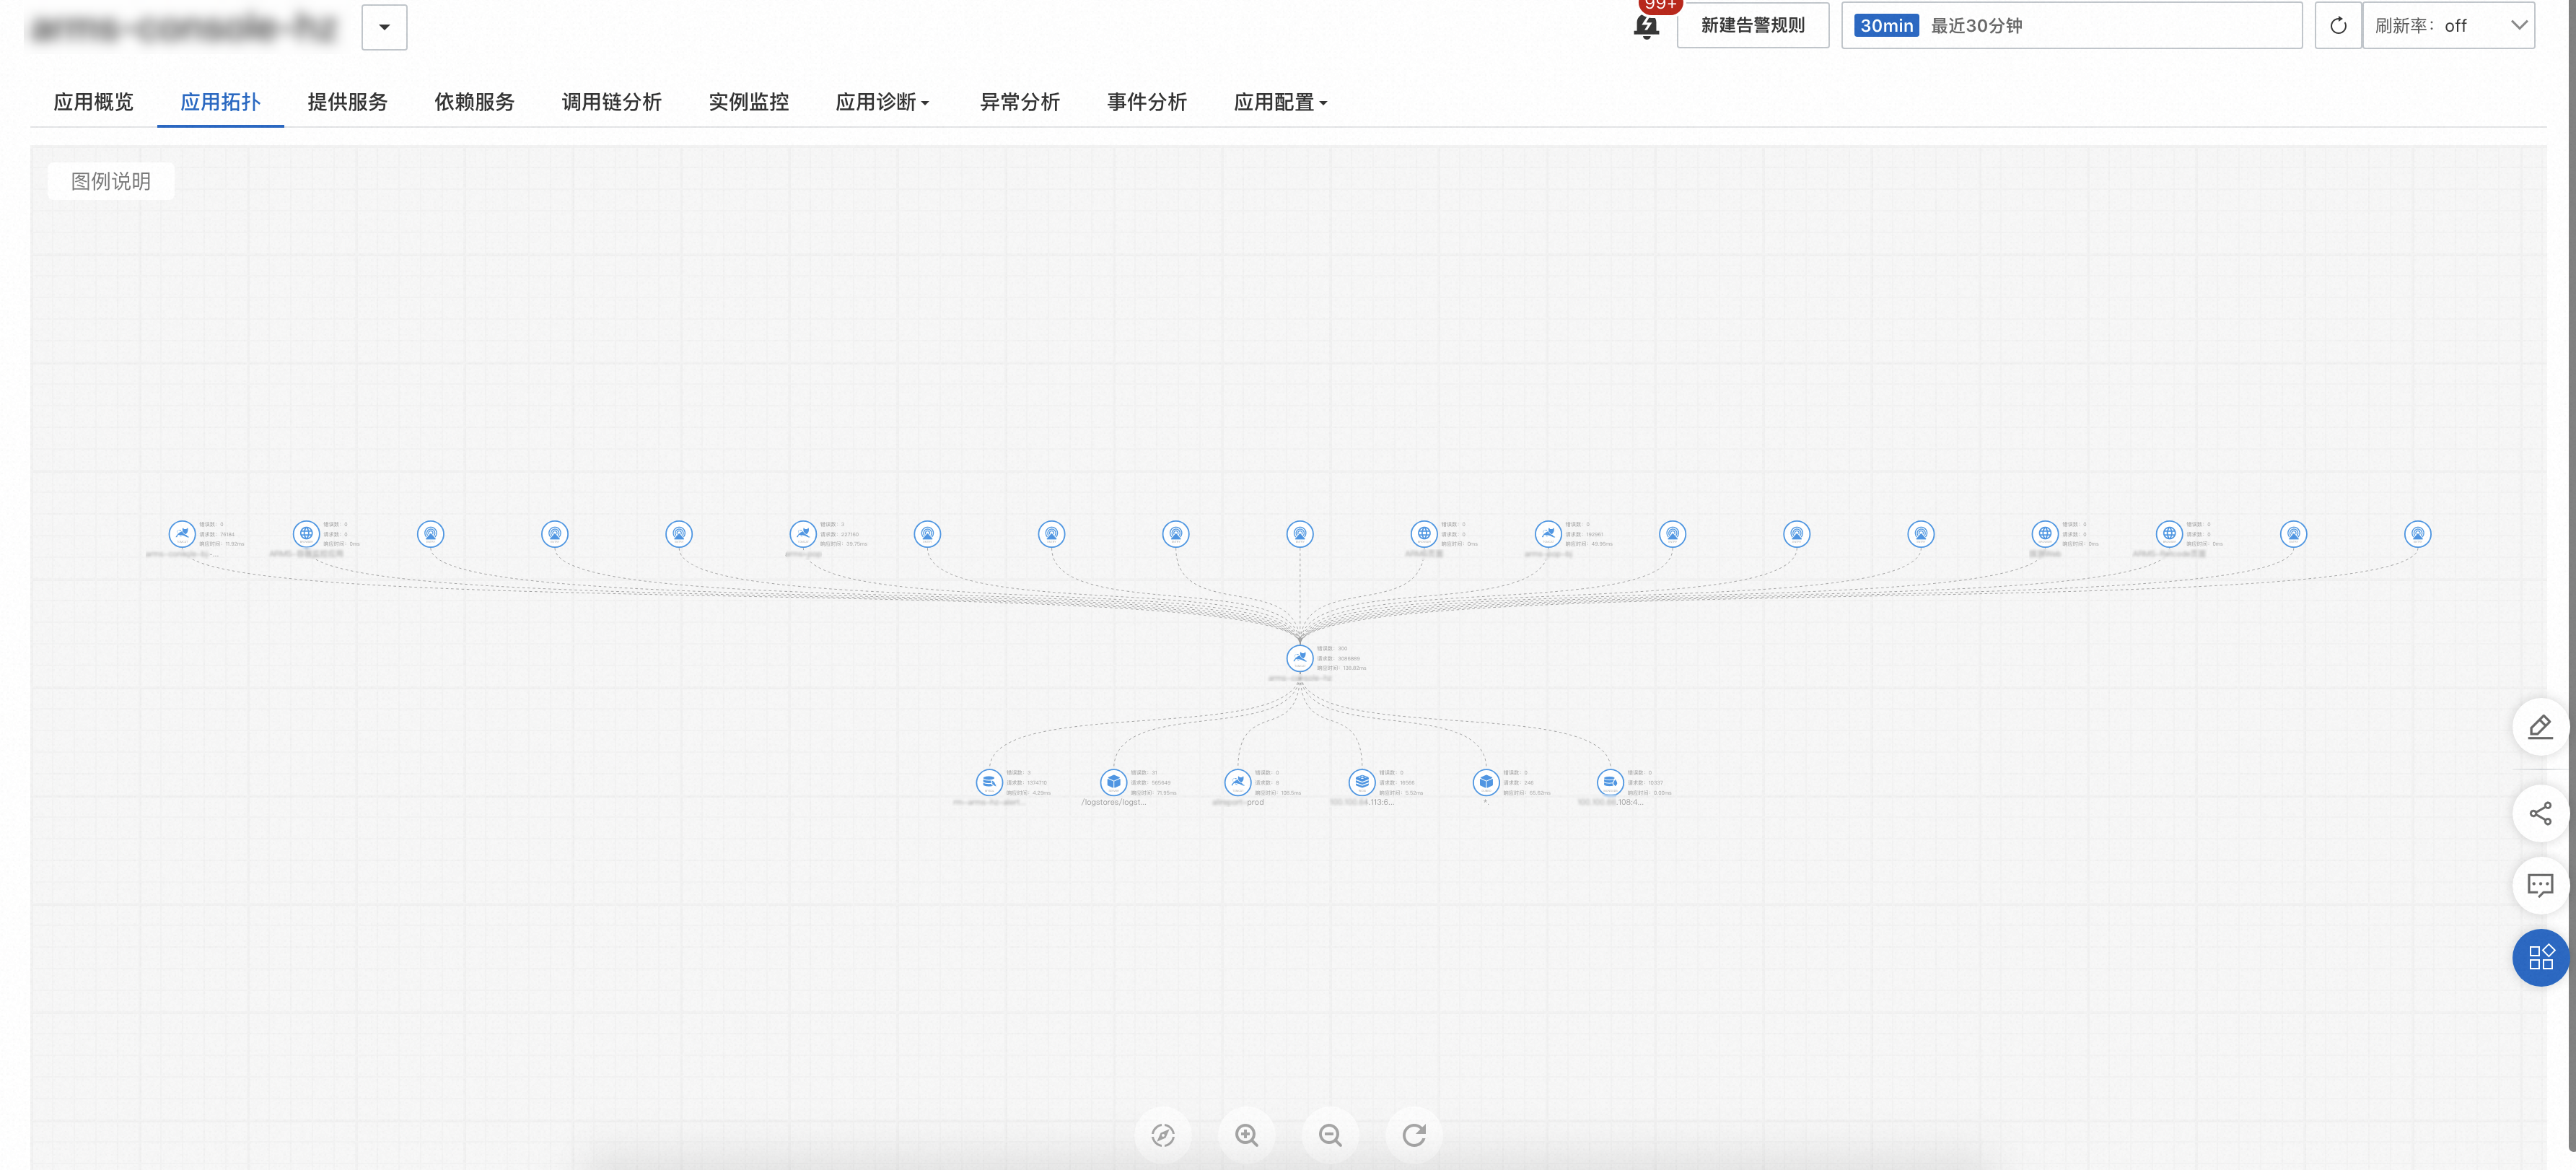This screenshot has height=1170, width=2576.
Task: Open the feedback chat bubble icon
Action: tap(2539, 885)
